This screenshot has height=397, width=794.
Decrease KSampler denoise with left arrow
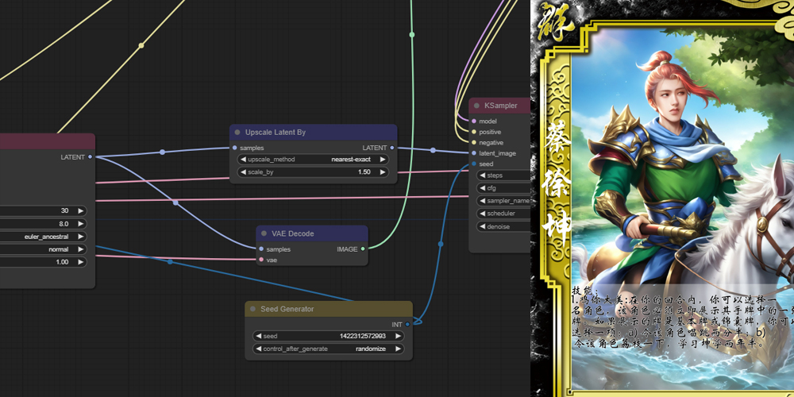click(482, 226)
